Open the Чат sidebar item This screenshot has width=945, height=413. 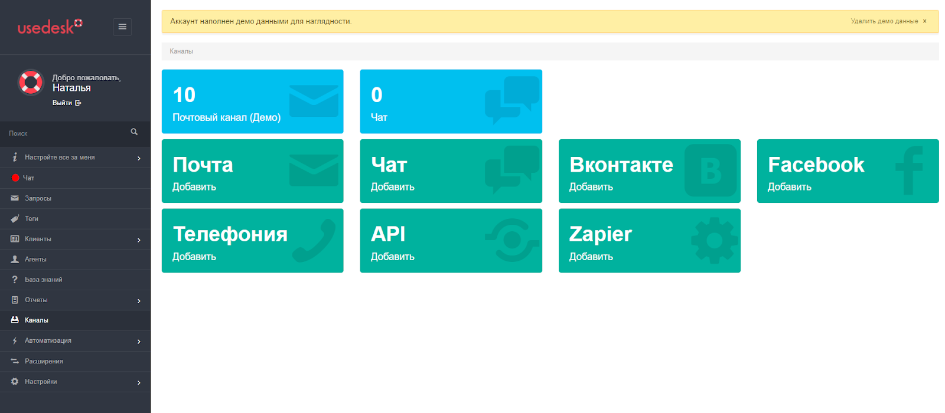[x=75, y=178]
